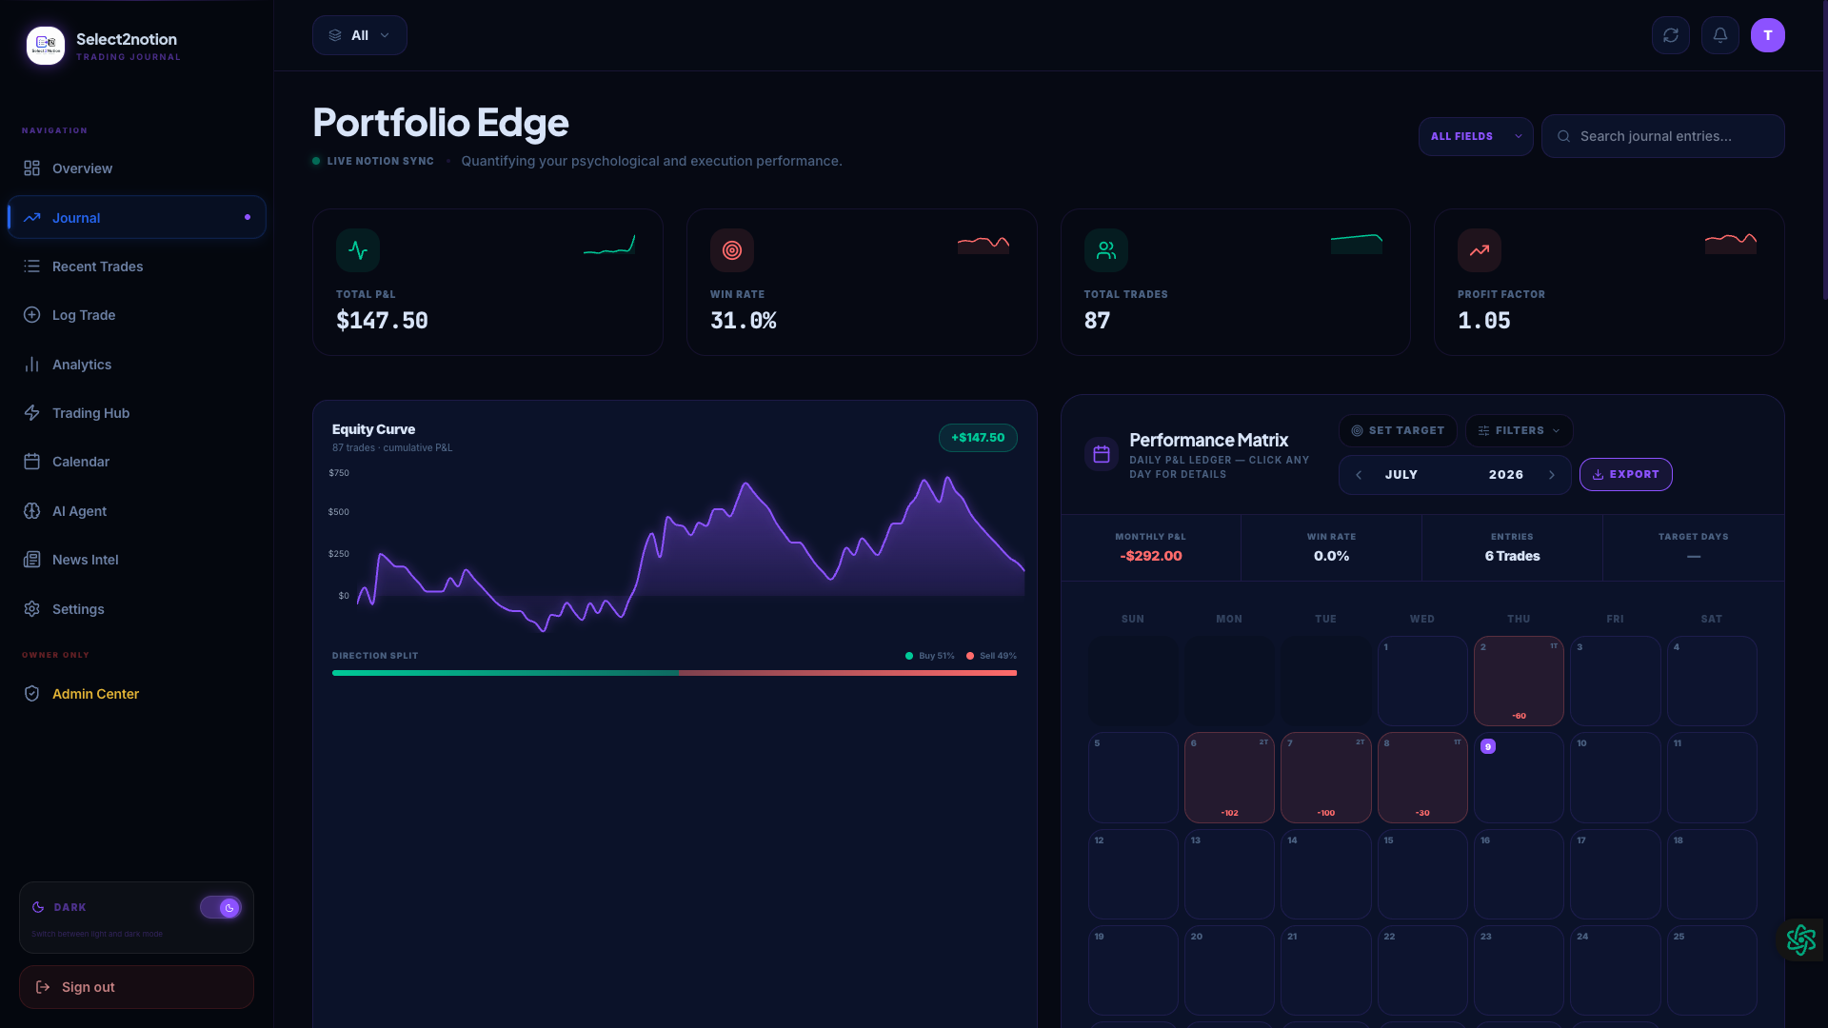Open July 6 day cell showing -102
The image size is (1828, 1028).
(1229, 778)
